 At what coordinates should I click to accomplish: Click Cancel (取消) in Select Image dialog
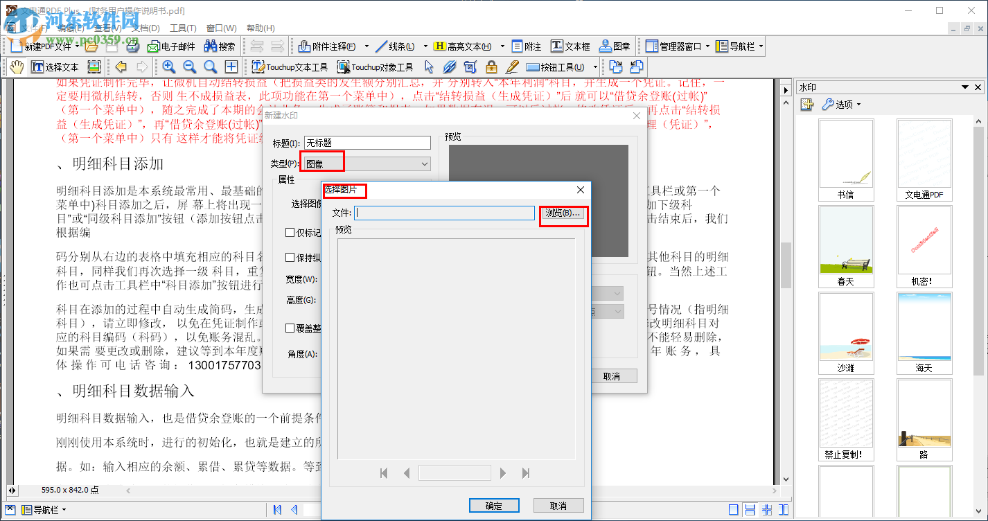point(558,506)
